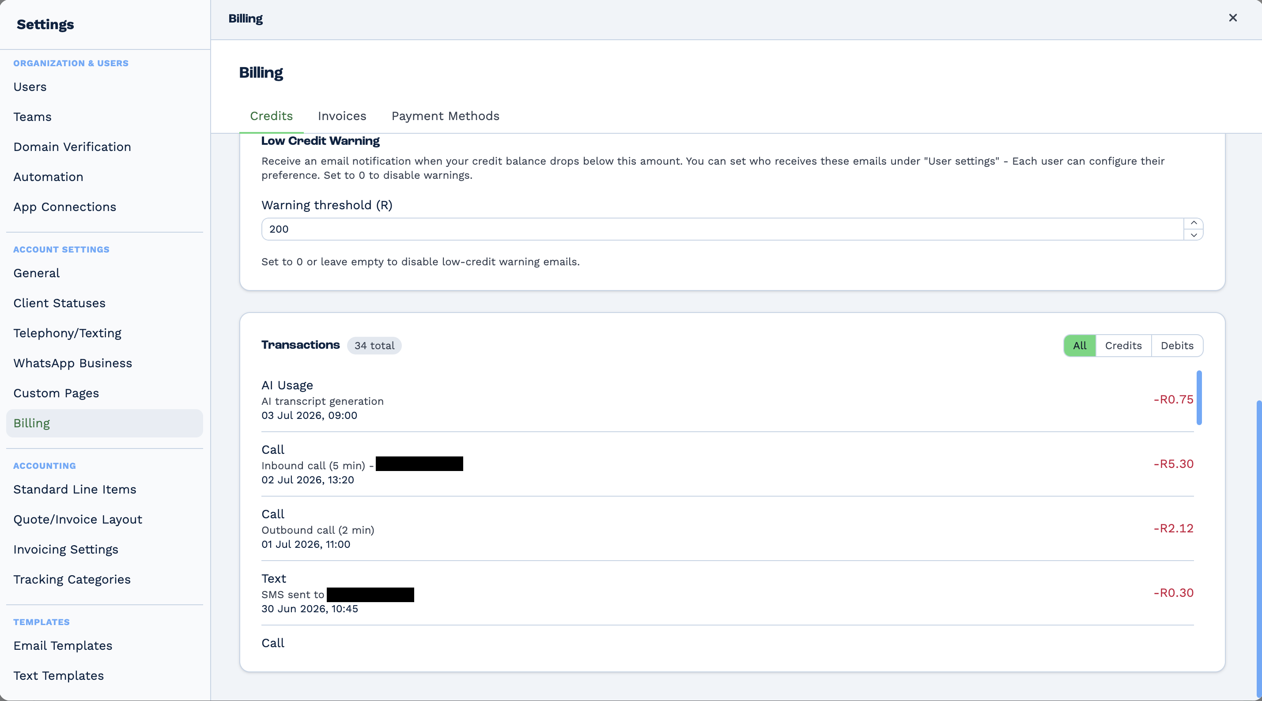This screenshot has height=701, width=1262.
Task: Close the Billing settings dialog
Action: point(1232,18)
